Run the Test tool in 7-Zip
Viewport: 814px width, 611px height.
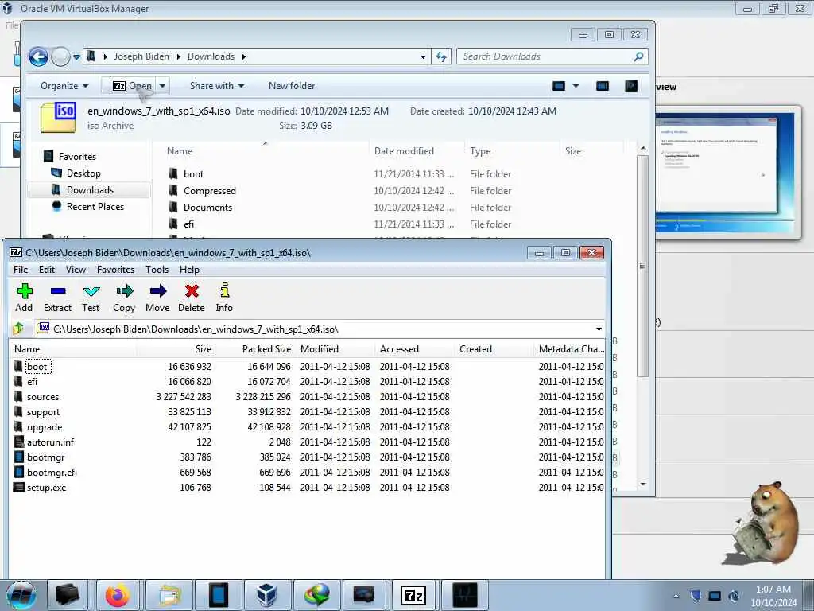pos(91,298)
